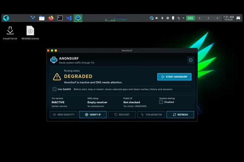Click the AnonSurf window title bar text

127,50
